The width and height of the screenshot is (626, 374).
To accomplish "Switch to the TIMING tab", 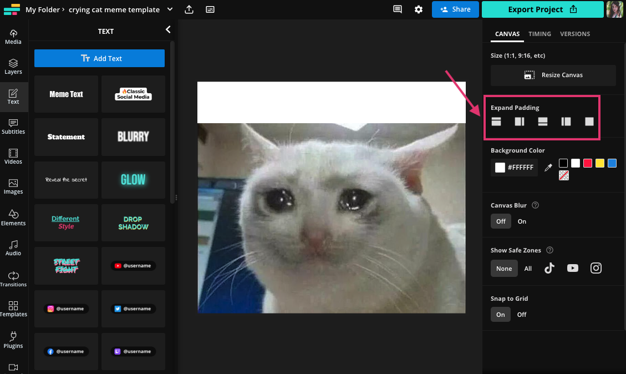I will 540,34.
